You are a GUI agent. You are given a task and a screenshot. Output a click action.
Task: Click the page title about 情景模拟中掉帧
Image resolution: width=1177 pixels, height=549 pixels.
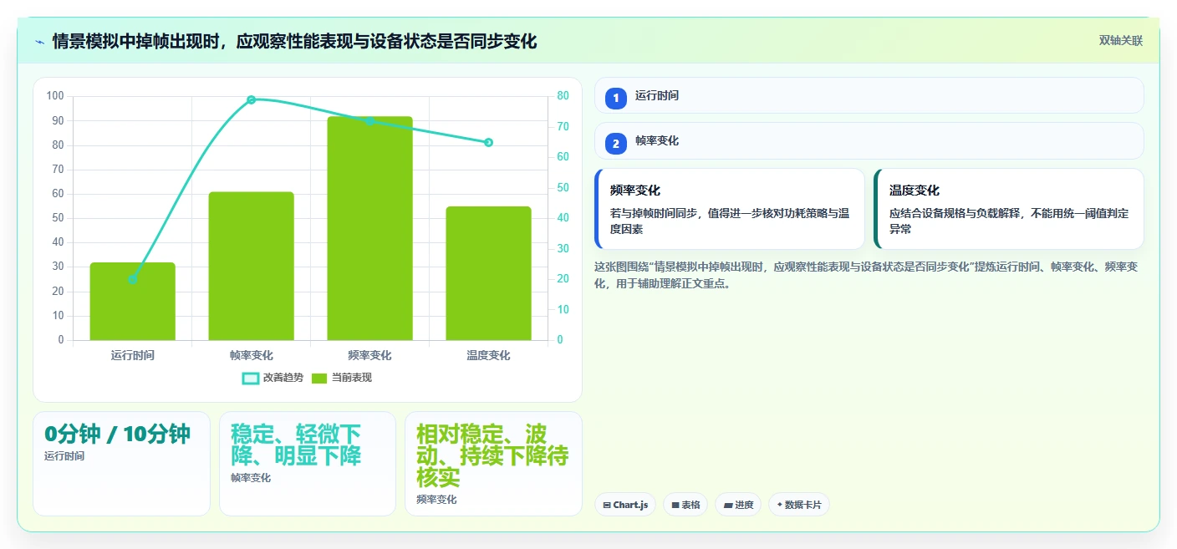[294, 41]
